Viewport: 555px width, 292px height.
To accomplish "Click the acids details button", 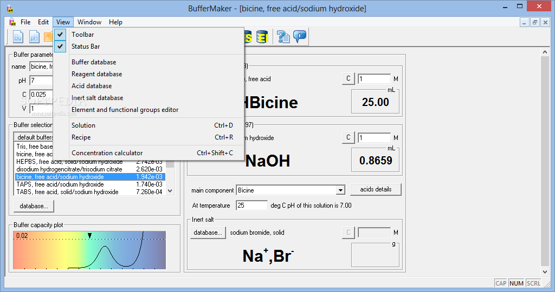I will click(x=376, y=189).
